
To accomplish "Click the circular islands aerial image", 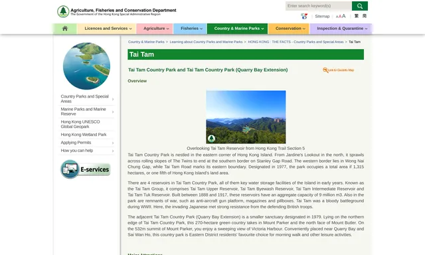I will coord(86,66).
